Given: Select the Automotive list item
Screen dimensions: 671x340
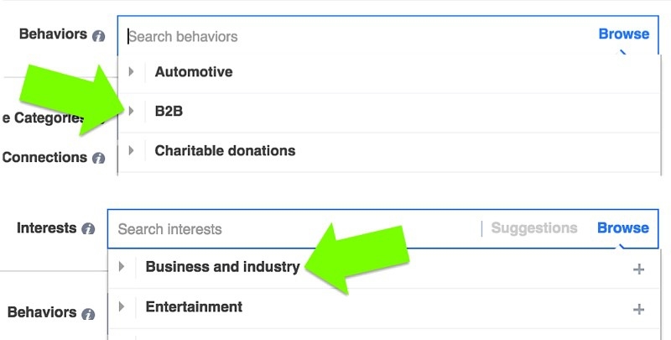Looking at the screenshot, I should (389, 72).
